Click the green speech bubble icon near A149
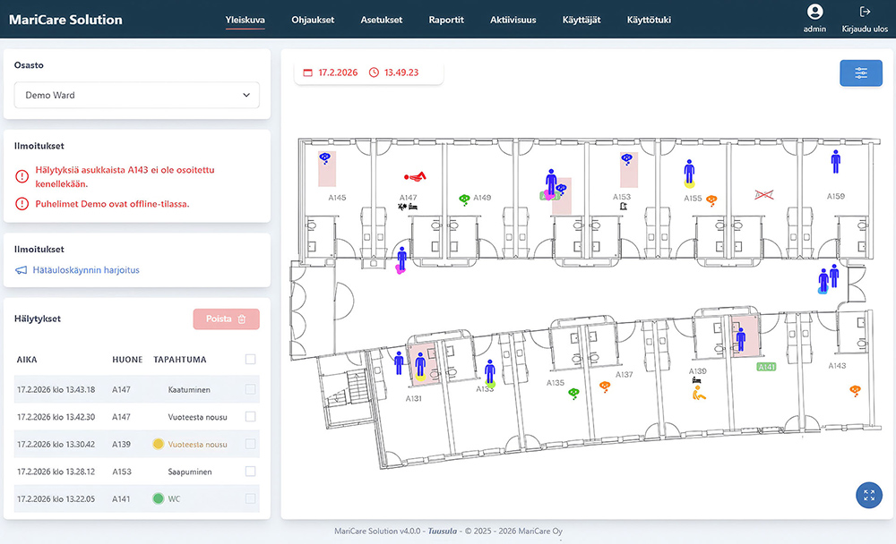Viewport: 896px width, 544px height. click(464, 199)
